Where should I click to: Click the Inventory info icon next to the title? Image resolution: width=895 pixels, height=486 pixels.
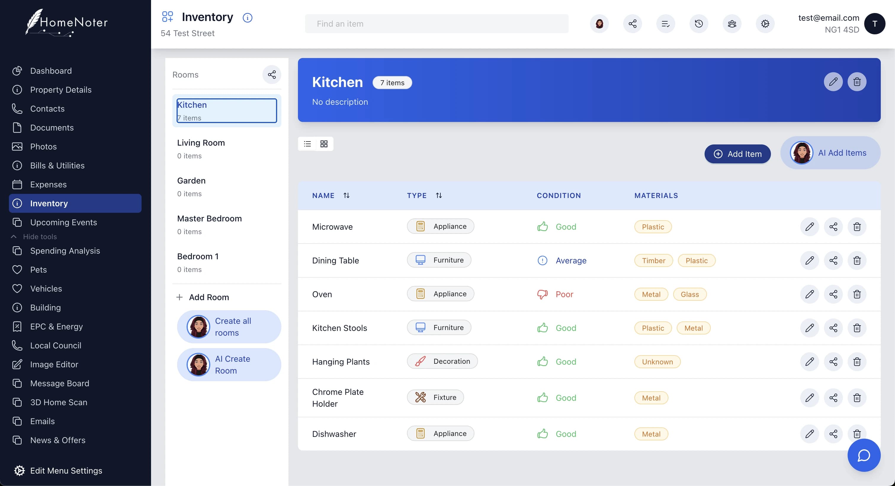coord(247,17)
